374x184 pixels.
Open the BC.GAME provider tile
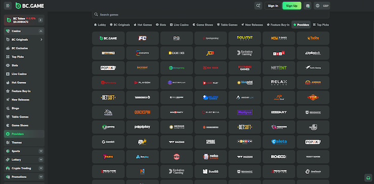tap(108, 38)
